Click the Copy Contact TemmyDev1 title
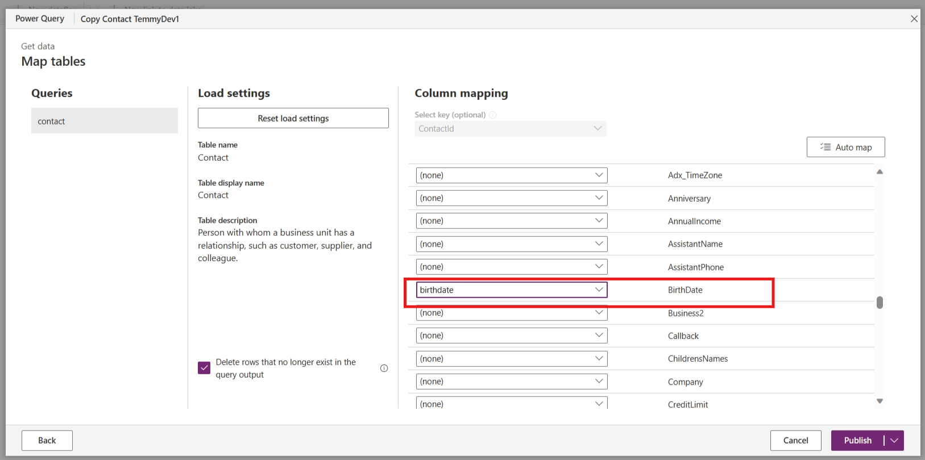Screen dimensions: 925x460 (x=130, y=19)
